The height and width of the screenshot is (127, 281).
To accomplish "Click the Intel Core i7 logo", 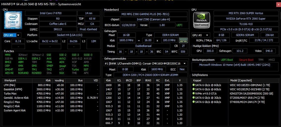I will [13, 20].
